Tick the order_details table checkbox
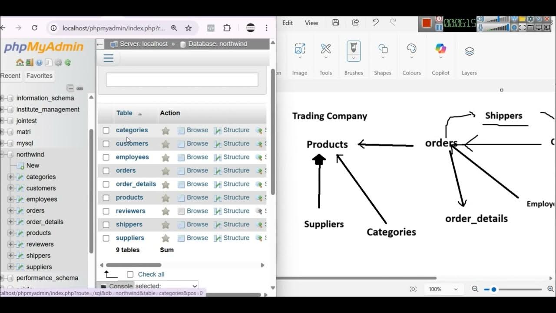 click(106, 184)
